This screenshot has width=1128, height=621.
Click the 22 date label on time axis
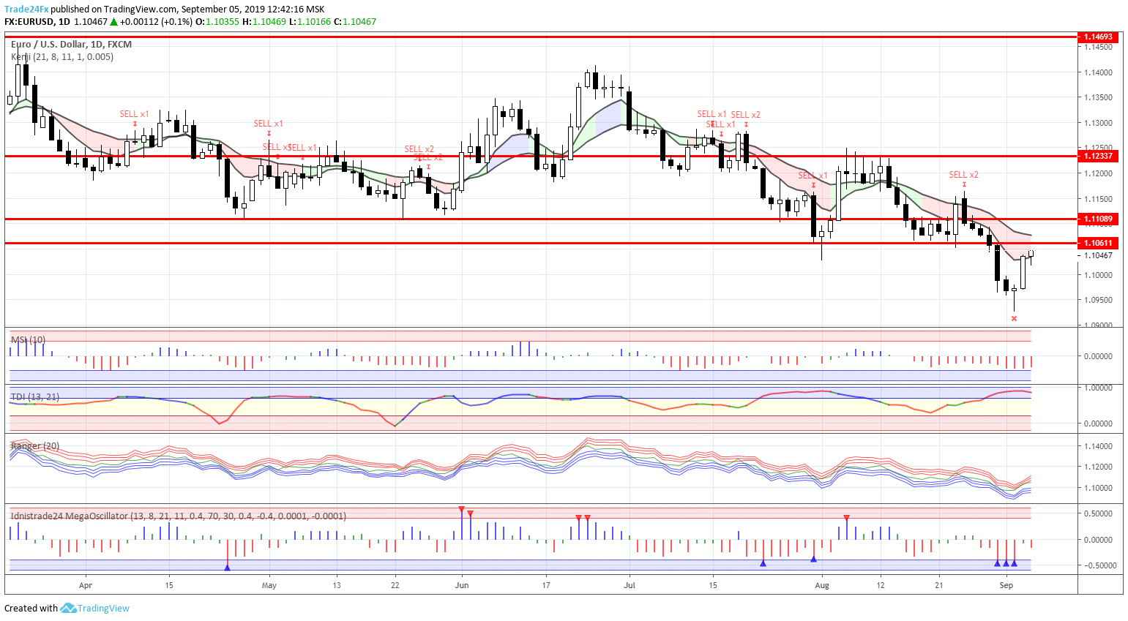point(395,585)
